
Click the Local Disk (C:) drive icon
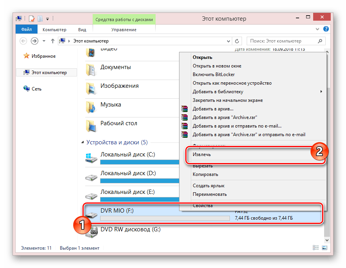coord(92,158)
